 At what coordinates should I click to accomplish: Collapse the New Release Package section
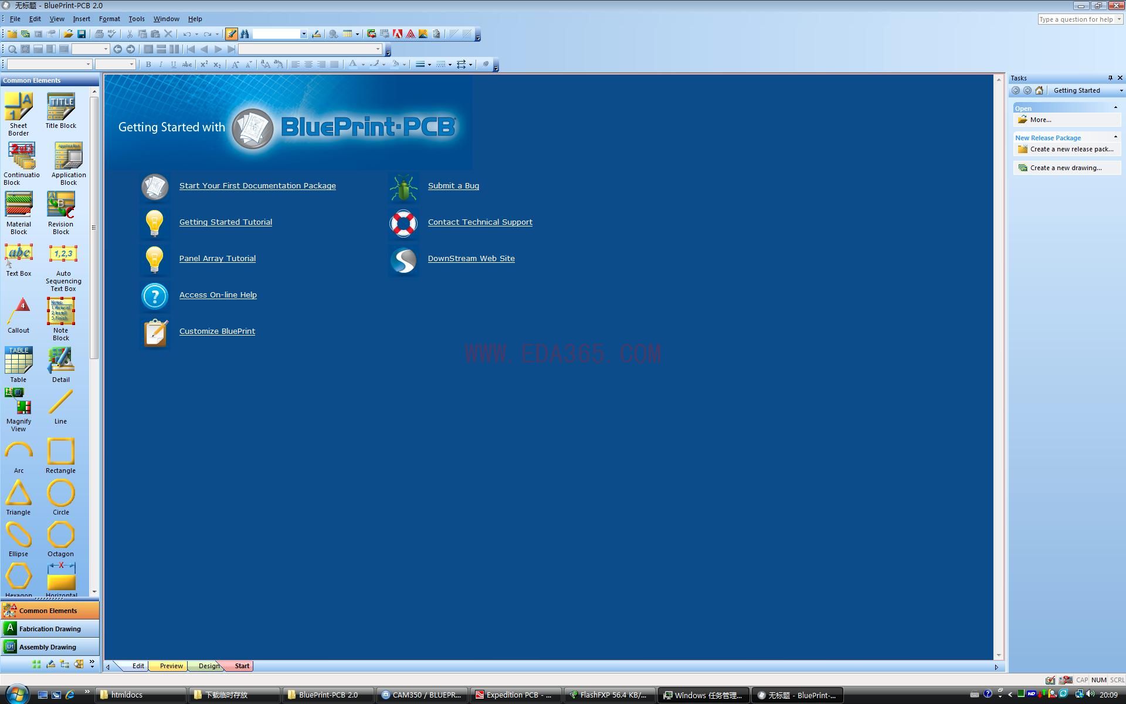coord(1115,137)
